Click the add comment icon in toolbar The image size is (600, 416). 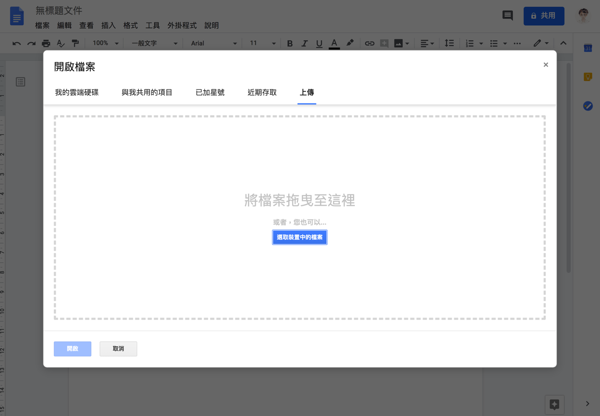coord(384,43)
